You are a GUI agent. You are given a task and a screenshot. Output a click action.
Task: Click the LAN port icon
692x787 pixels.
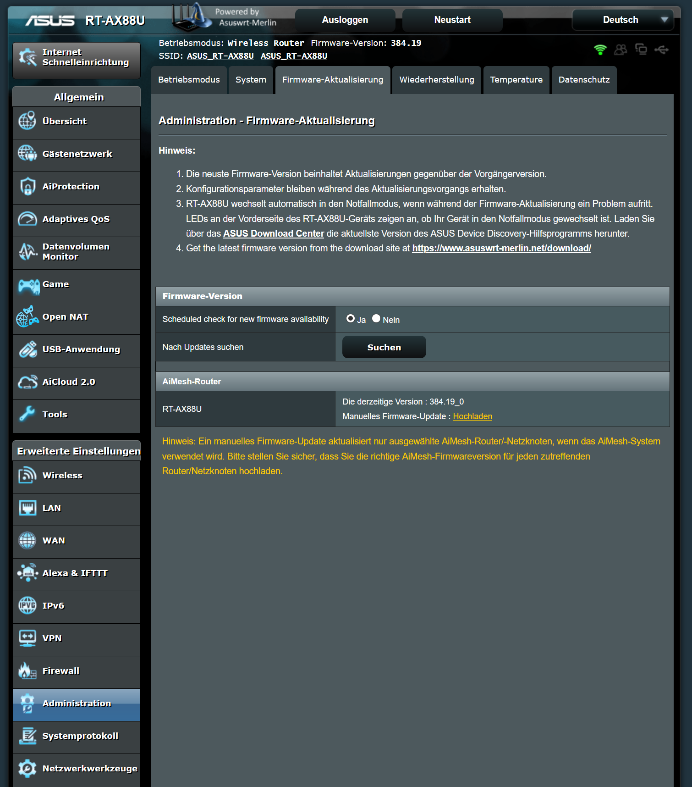[x=27, y=508]
